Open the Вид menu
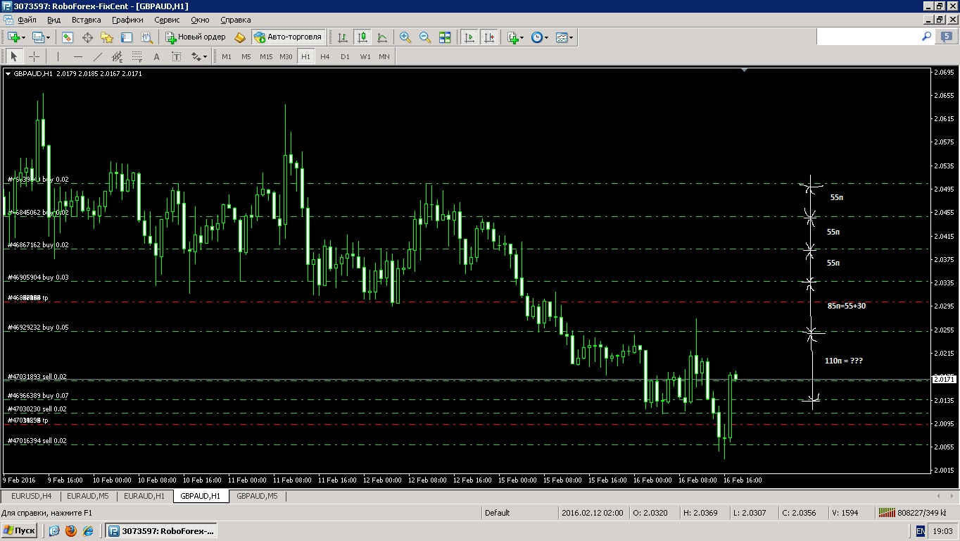This screenshot has height=541, width=960. click(x=54, y=20)
